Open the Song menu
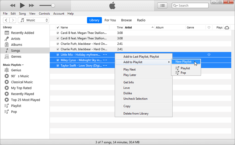 coord(22,14)
